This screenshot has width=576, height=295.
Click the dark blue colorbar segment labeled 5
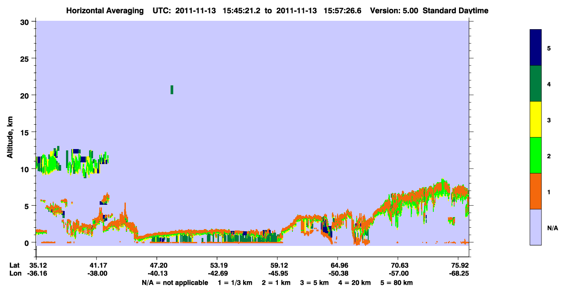(536, 48)
